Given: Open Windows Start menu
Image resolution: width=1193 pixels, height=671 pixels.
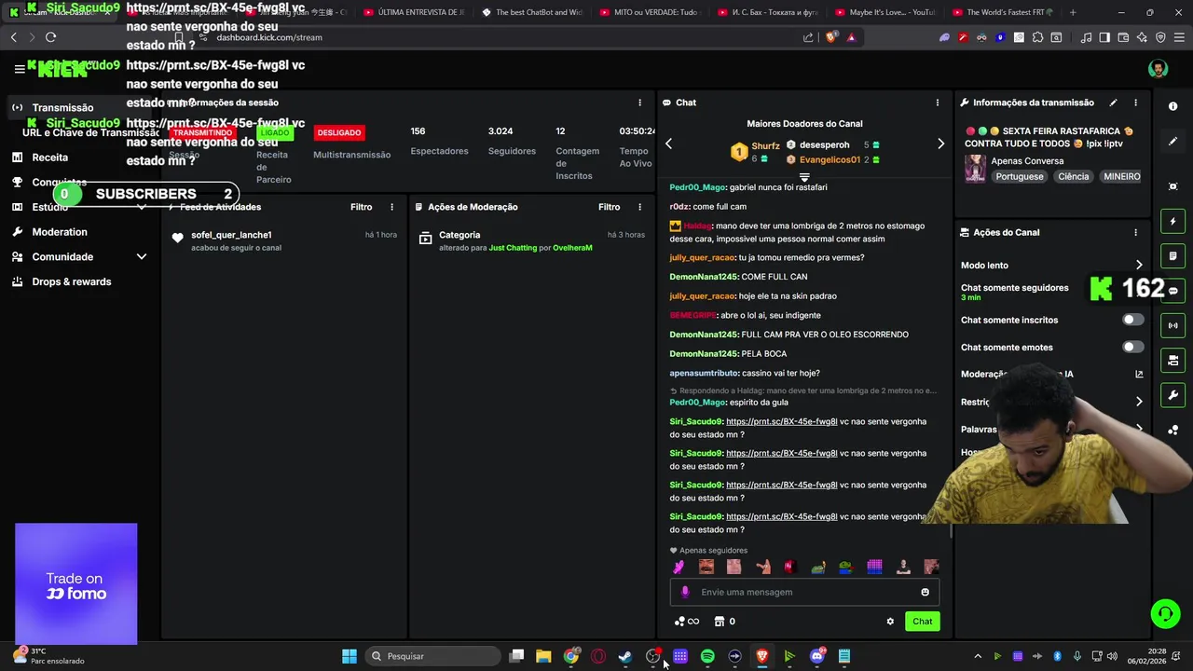Looking at the screenshot, I should pos(349,656).
